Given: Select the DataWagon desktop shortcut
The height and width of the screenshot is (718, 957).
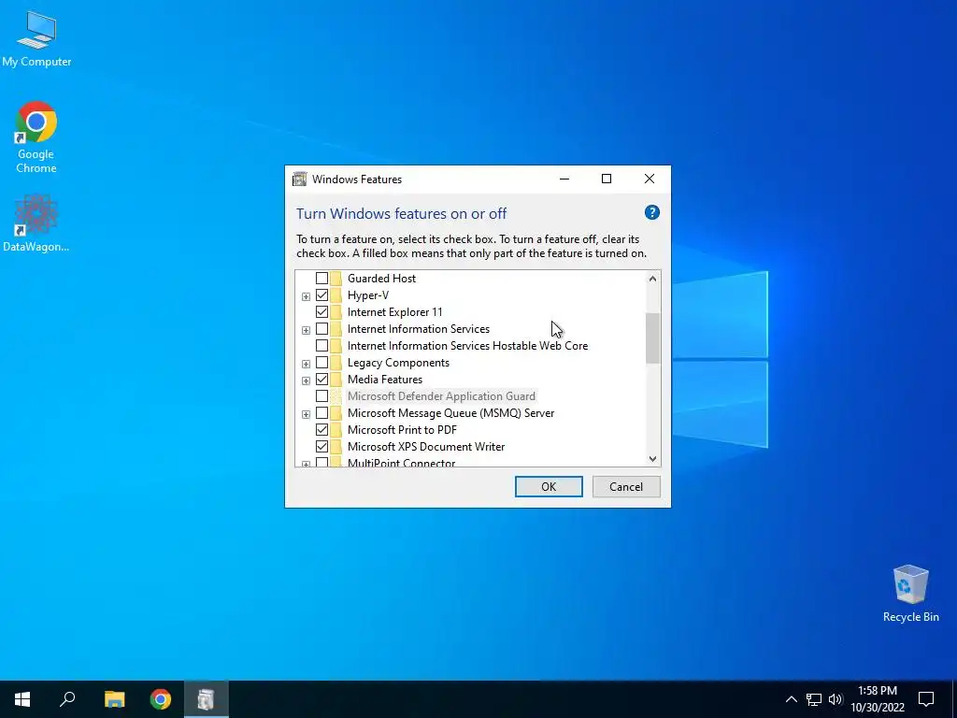Looking at the screenshot, I should (x=36, y=223).
